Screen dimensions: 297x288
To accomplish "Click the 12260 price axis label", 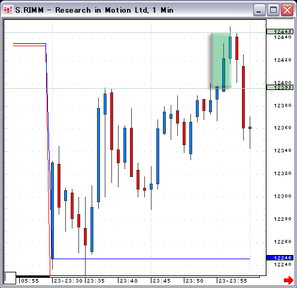I will (283, 242).
